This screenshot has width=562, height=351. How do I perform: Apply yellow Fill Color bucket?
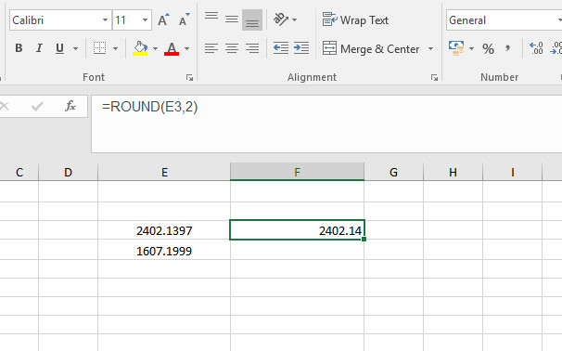140,48
